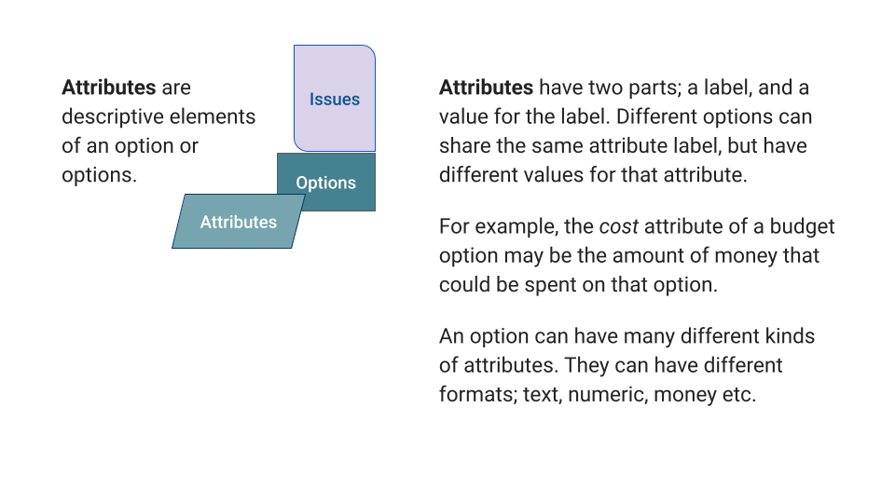The image size is (895, 503).
Task: Click bold "Attributes" starting the right paragraph
Action: (x=486, y=88)
